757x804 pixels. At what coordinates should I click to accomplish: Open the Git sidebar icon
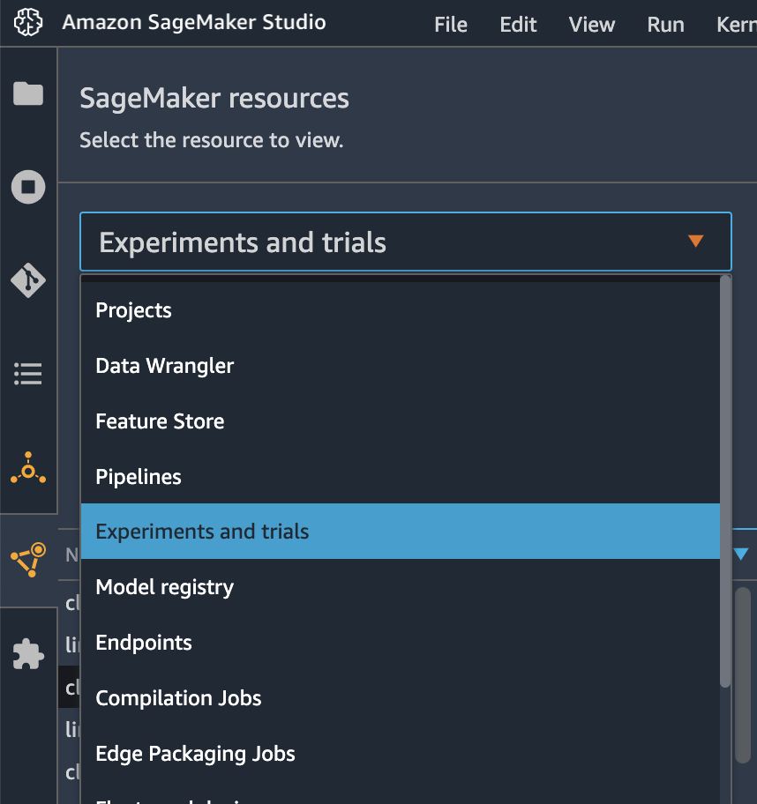tap(28, 280)
